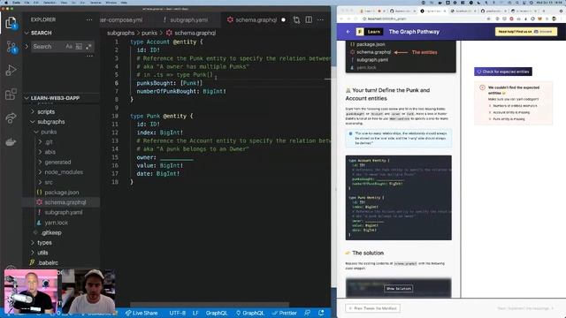Click Check for expected entities button

pyautogui.click(x=503, y=72)
